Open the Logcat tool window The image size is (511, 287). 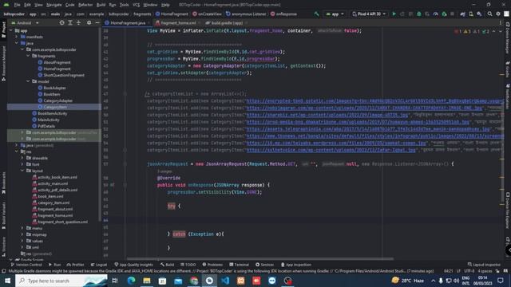click(99, 265)
